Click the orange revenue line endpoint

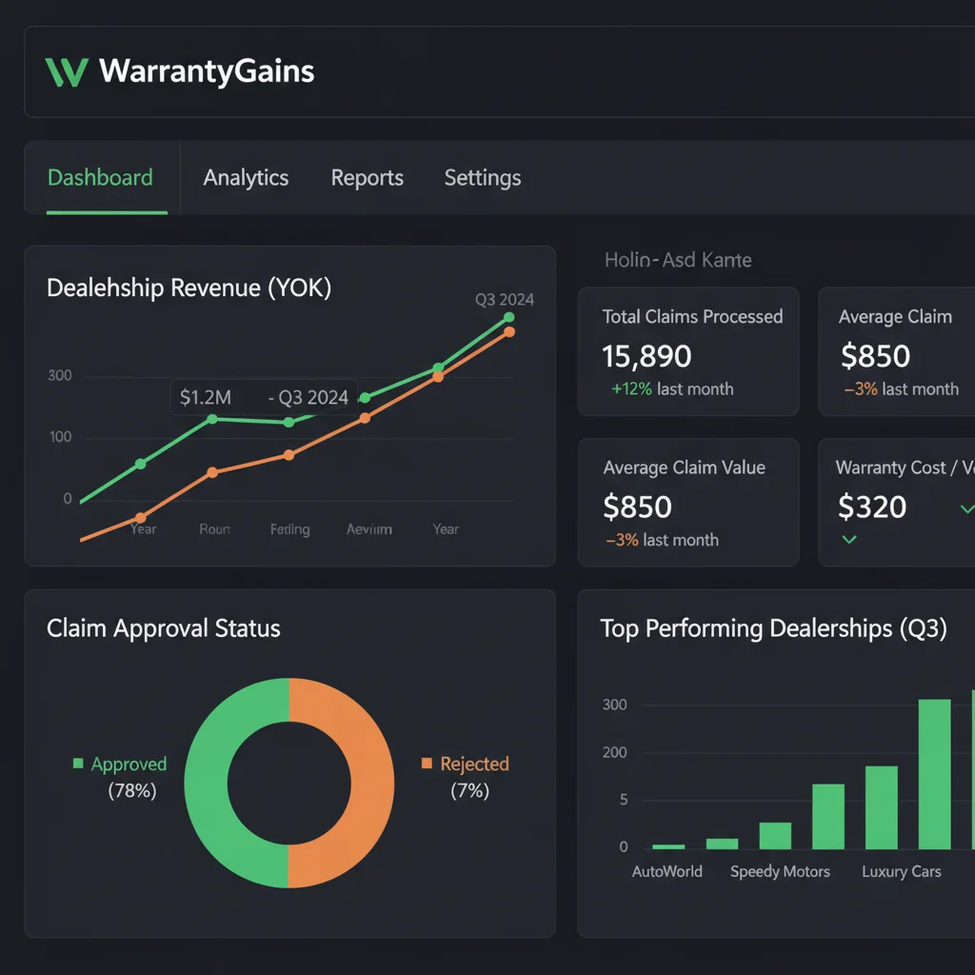pos(508,332)
